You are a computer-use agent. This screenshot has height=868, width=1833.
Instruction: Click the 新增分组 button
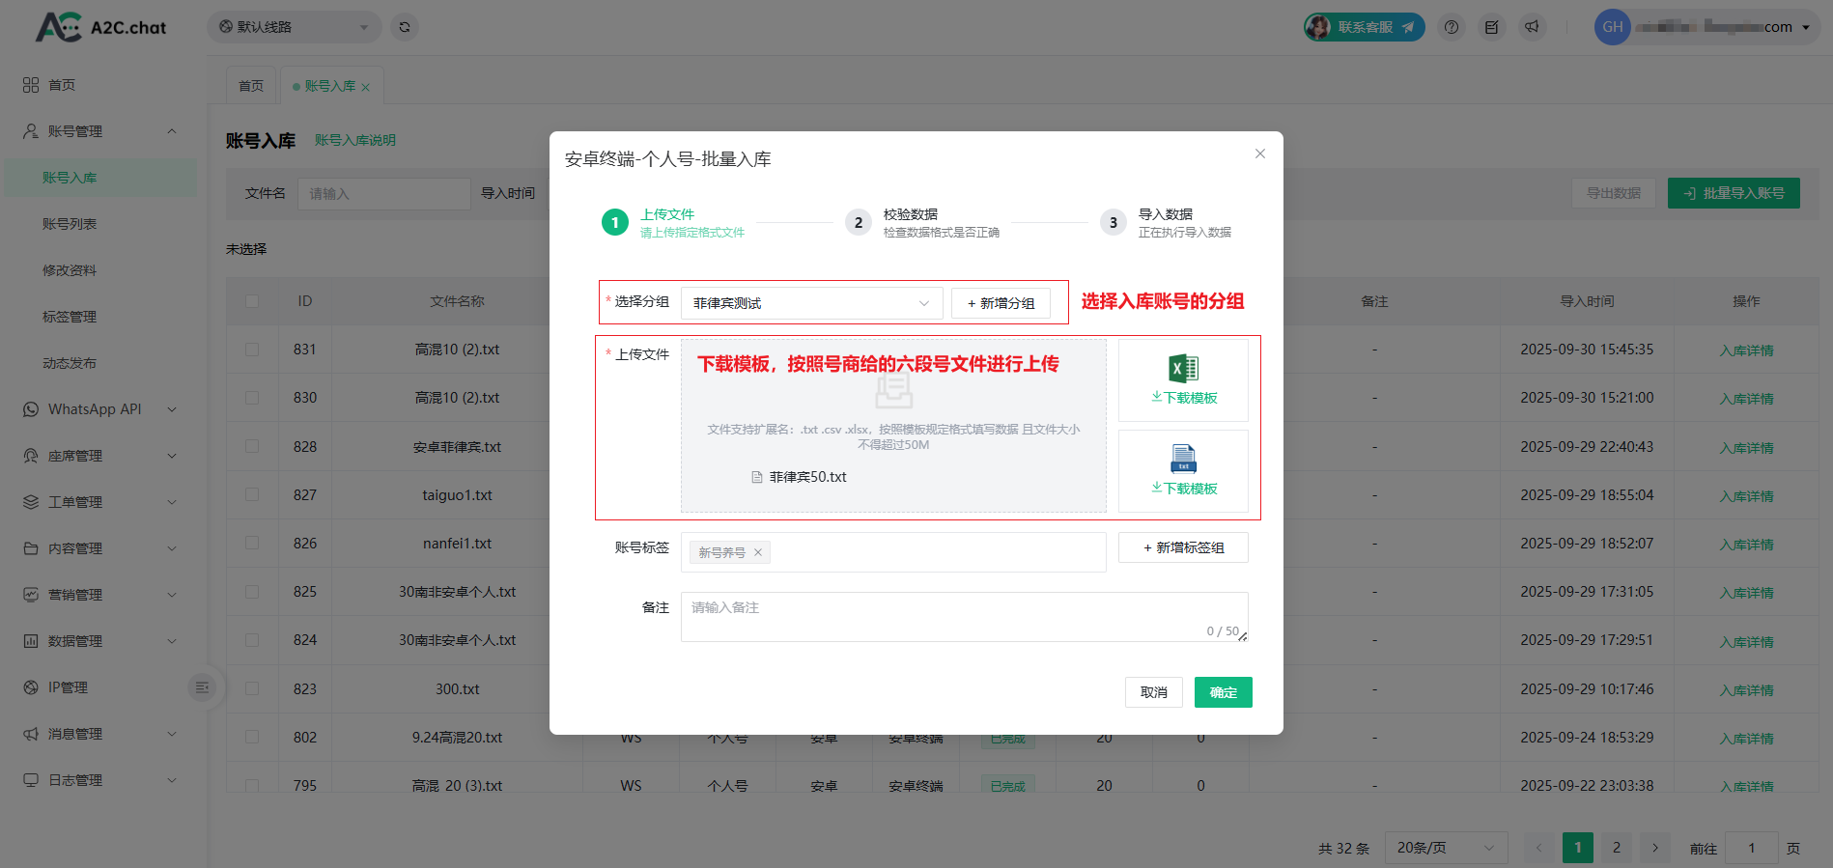[1001, 303]
